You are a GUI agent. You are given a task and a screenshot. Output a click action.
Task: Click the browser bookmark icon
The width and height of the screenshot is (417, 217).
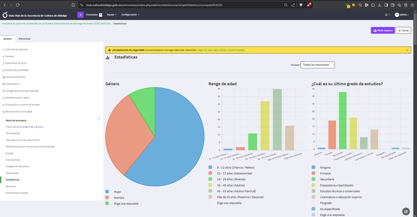73,5
